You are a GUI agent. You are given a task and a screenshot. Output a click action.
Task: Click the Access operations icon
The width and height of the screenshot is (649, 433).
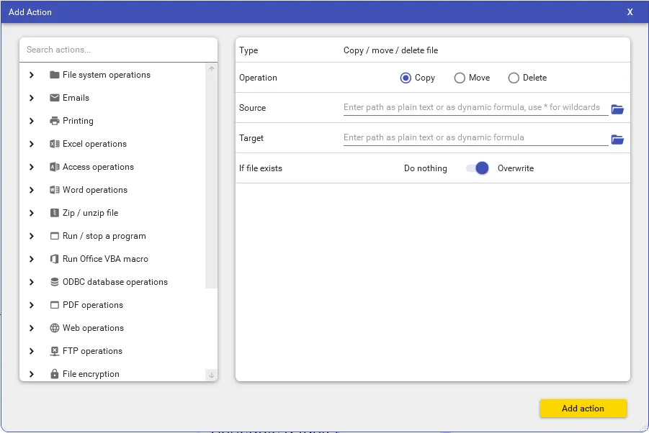click(x=55, y=167)
